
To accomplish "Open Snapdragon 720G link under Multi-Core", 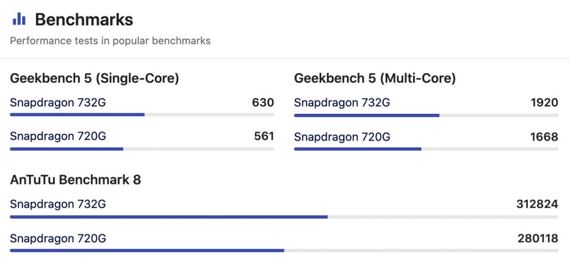I will (x=342, y=136).
